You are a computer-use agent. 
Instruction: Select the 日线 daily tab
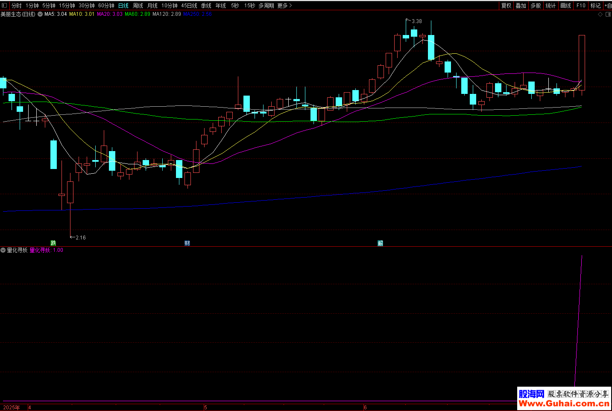click(123, 6)
